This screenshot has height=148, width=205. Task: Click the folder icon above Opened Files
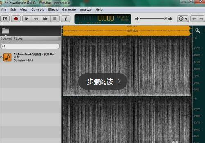(x=6, y=31)
